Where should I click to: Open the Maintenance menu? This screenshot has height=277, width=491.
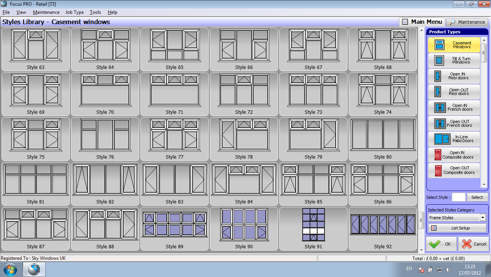pos(46,12)
